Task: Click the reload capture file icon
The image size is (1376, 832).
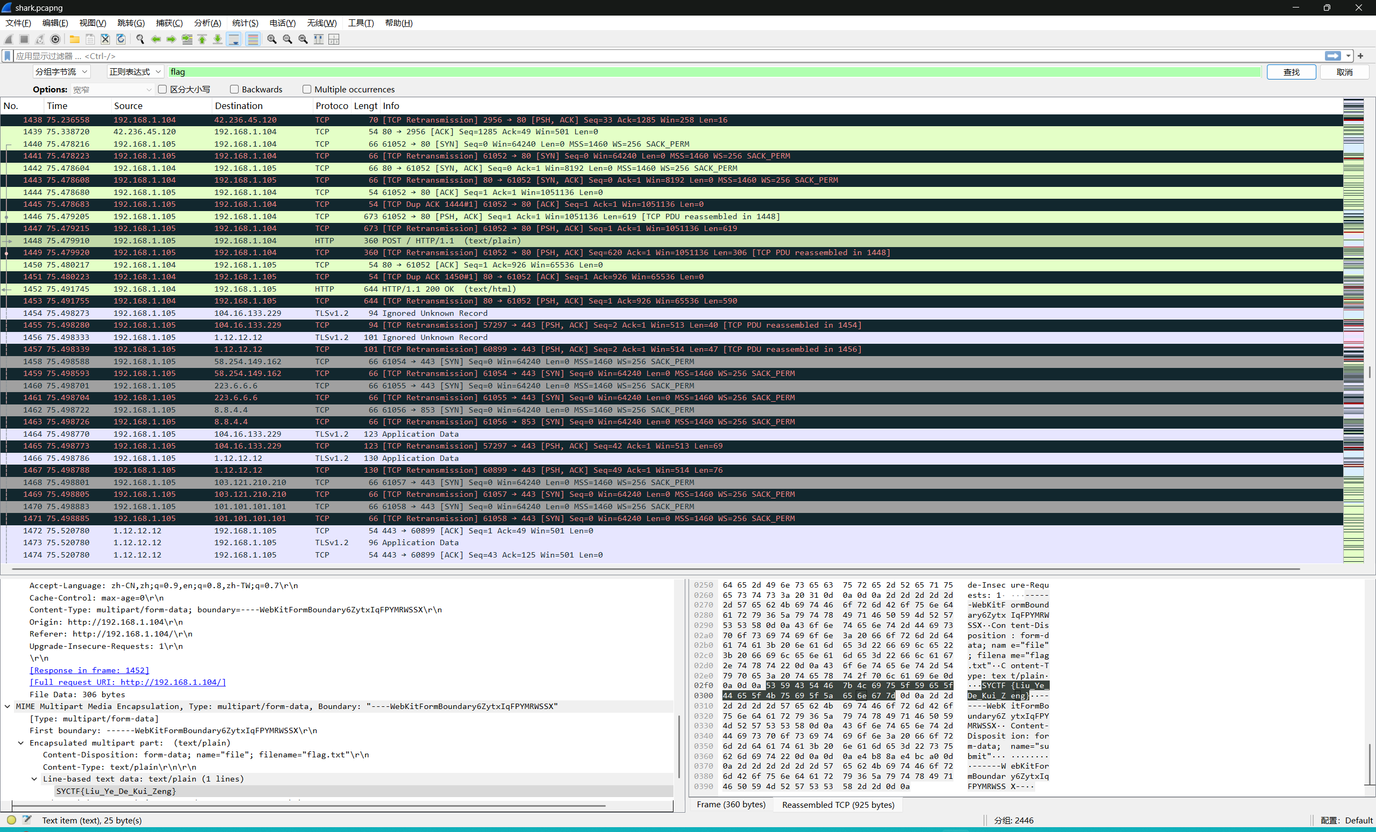Action: click(x=120, y=39)
